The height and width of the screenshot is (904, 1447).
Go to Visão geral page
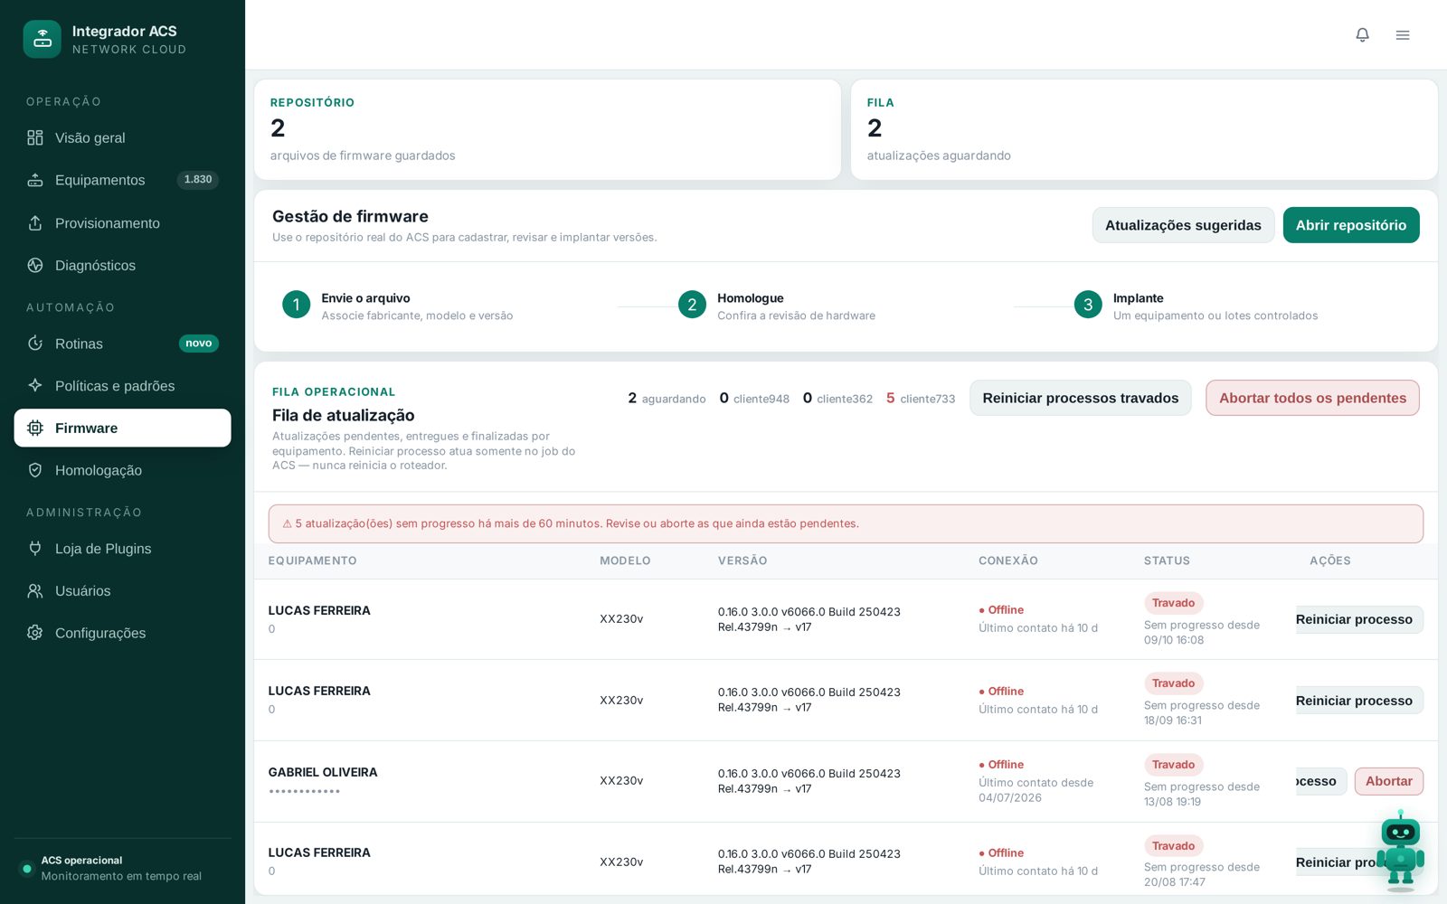pos(122,137)
